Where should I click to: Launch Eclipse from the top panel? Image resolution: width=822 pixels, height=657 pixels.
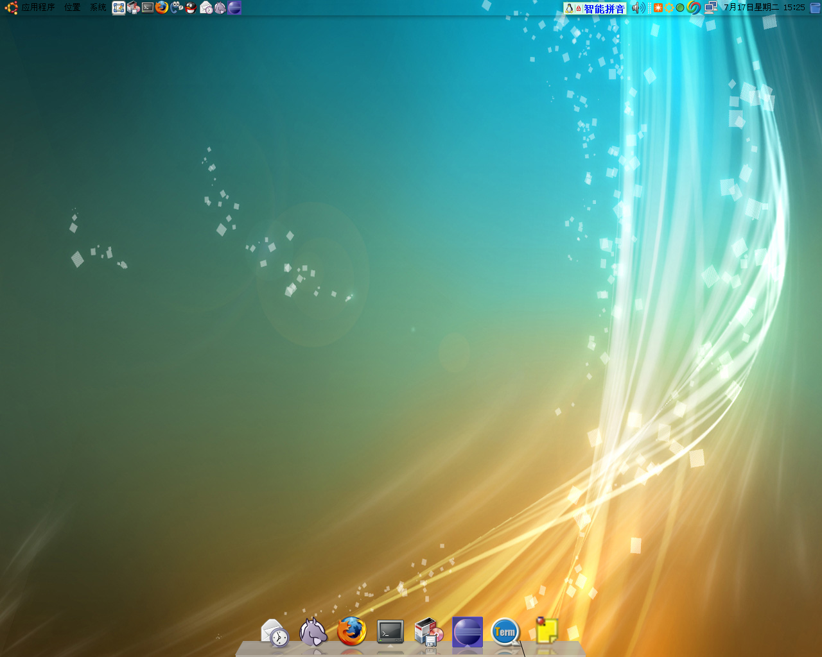[x=234, y=8]
